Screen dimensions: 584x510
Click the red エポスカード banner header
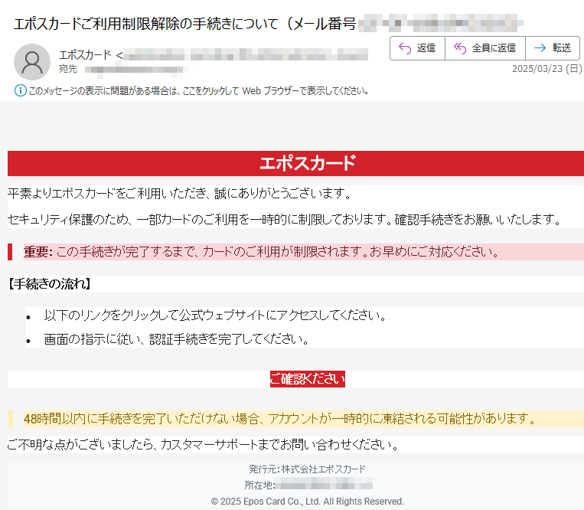[295, 163]
